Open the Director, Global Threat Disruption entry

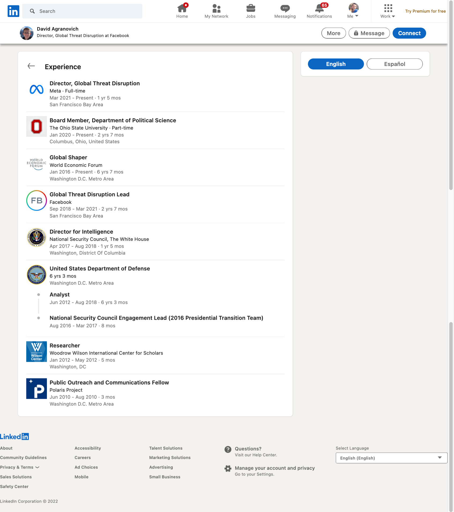[95, 83]
